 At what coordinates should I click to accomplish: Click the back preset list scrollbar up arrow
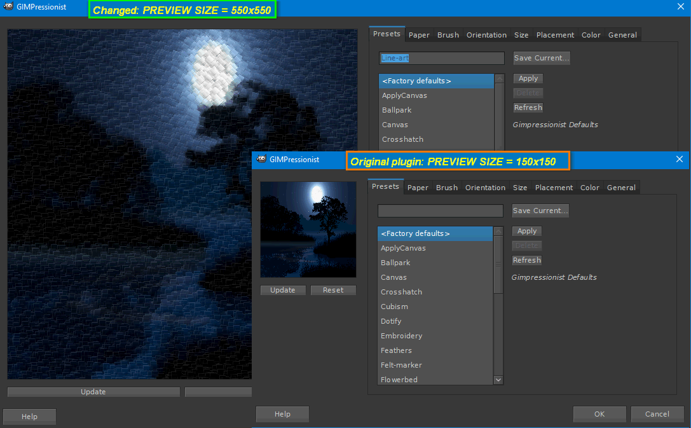pos(499,79)
